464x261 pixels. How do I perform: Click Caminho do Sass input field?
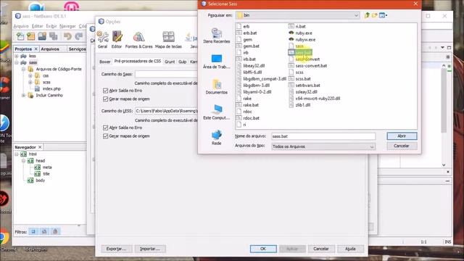(x=166, y=74)
